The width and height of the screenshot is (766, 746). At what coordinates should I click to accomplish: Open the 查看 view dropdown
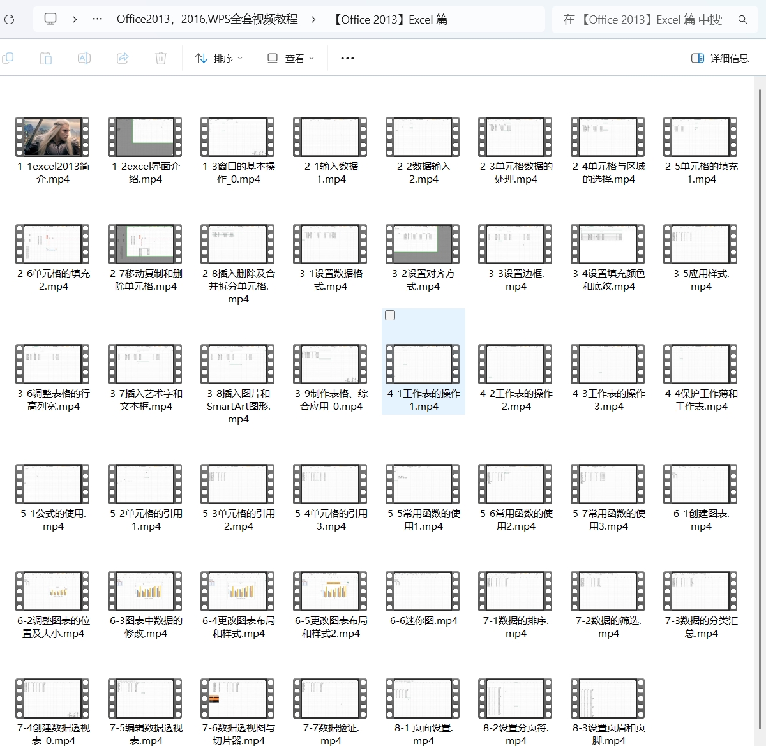290,58
